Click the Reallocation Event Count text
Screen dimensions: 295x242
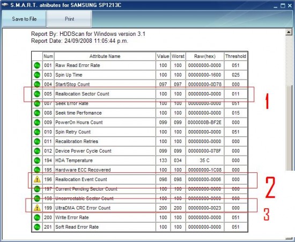(x=81, y=179)
